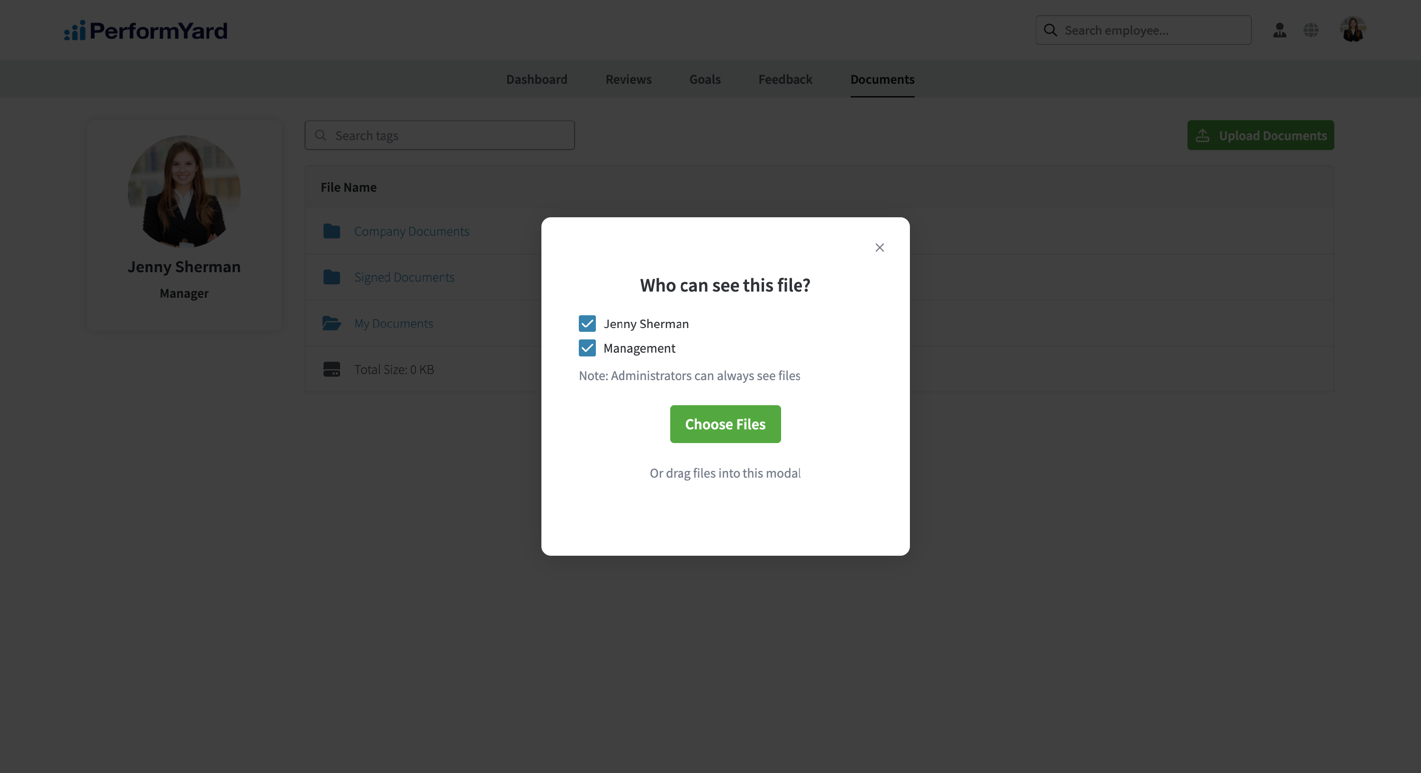Click the Management checkbox label
Viewport: 1421px width, 773px height.
coord(639,348)
